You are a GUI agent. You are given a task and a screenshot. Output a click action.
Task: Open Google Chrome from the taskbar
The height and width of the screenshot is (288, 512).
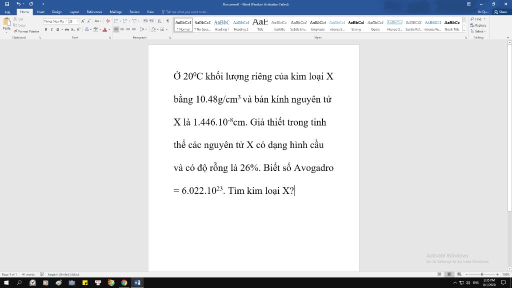[x=124, y=283]
